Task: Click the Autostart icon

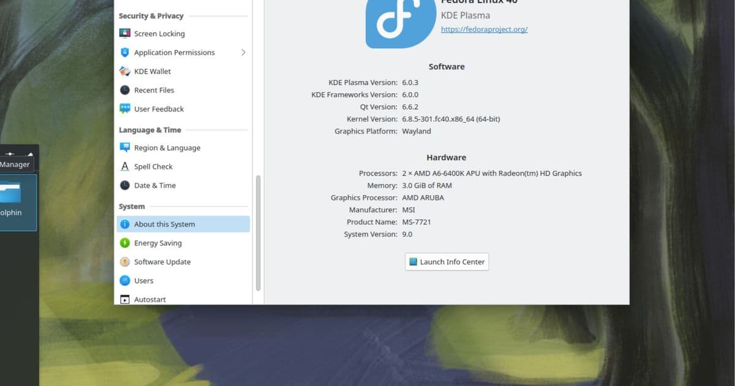Action: [x=125, y=300]
